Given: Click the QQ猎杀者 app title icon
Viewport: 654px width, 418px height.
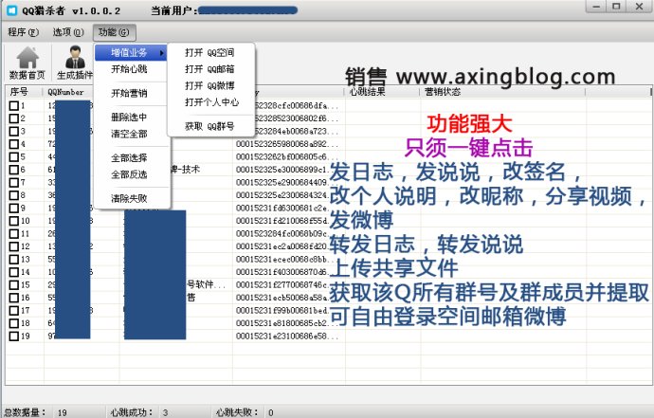Looking at the screenshot, I should click(x=10, y=10).
